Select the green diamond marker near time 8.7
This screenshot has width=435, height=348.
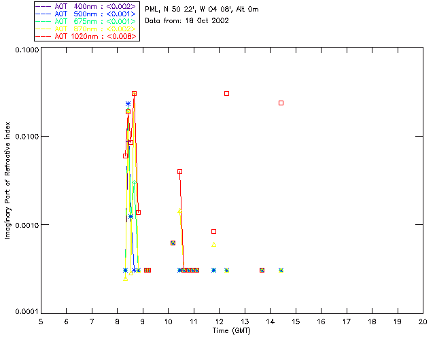click(x=135, y=182)
